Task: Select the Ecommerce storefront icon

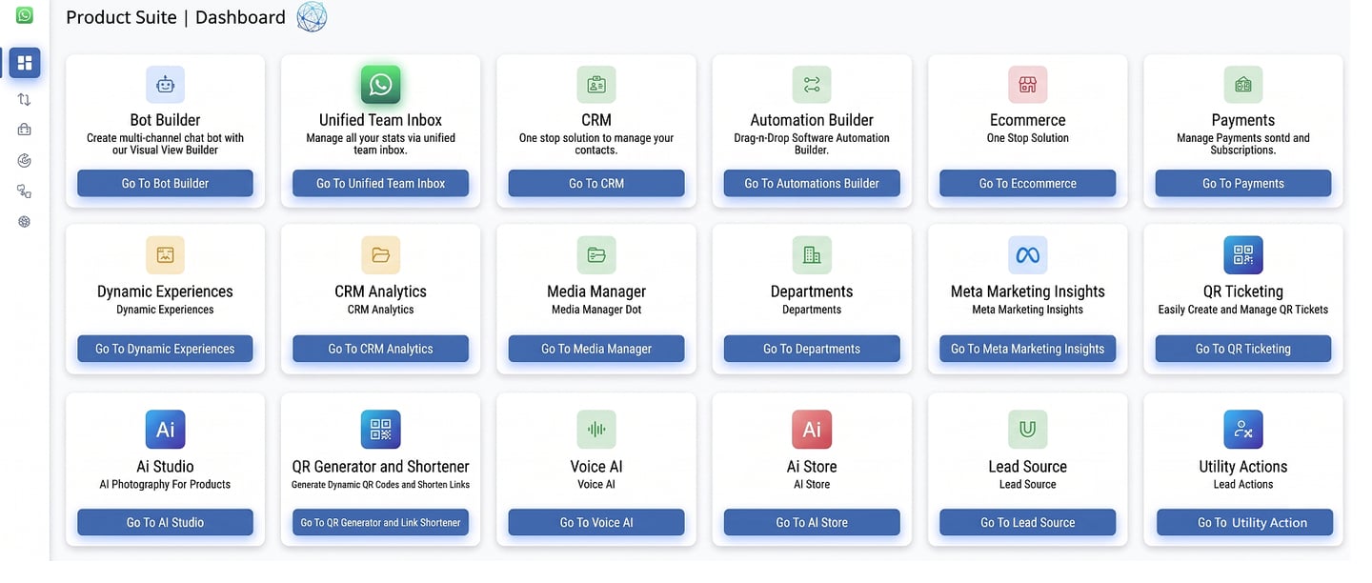Action: [1027, 85]
